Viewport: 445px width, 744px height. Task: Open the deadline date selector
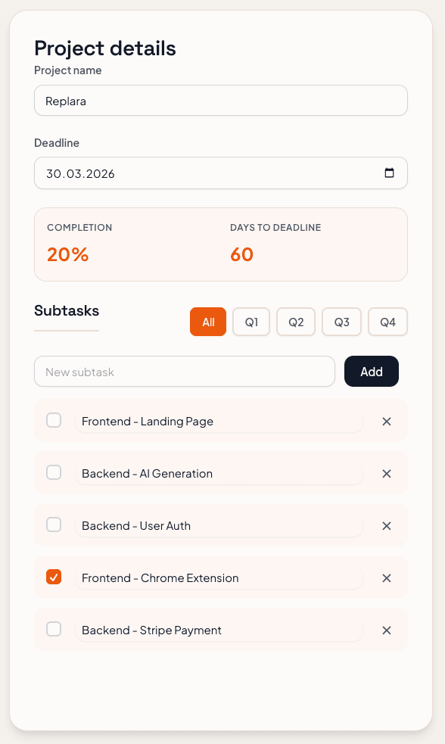(x=221, y=173)
